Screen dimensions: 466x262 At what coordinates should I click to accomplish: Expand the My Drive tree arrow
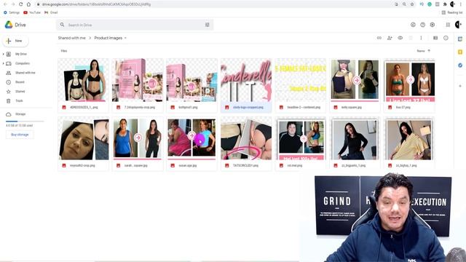pos(3,54)
